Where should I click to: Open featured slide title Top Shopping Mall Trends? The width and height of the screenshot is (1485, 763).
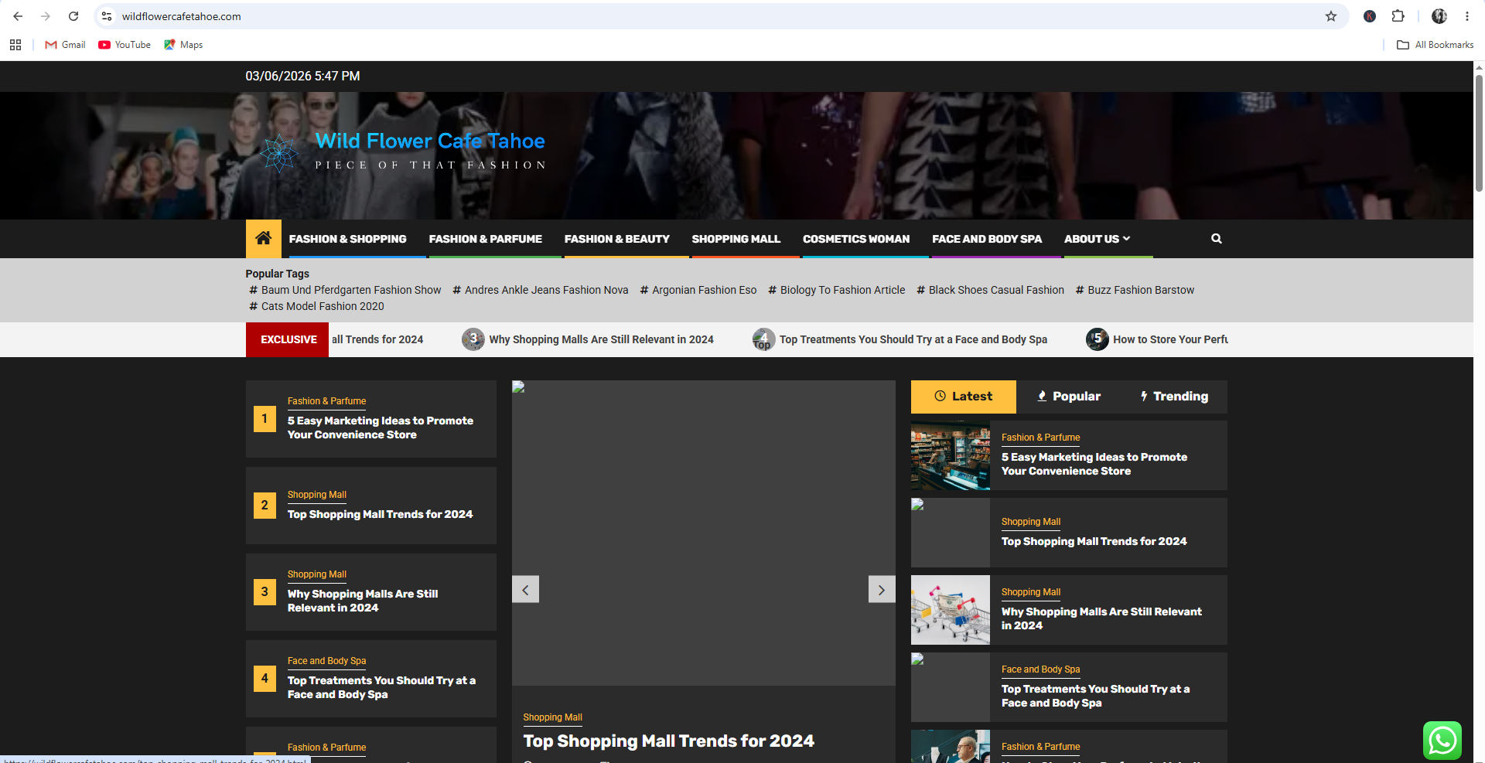click(668, 741)
